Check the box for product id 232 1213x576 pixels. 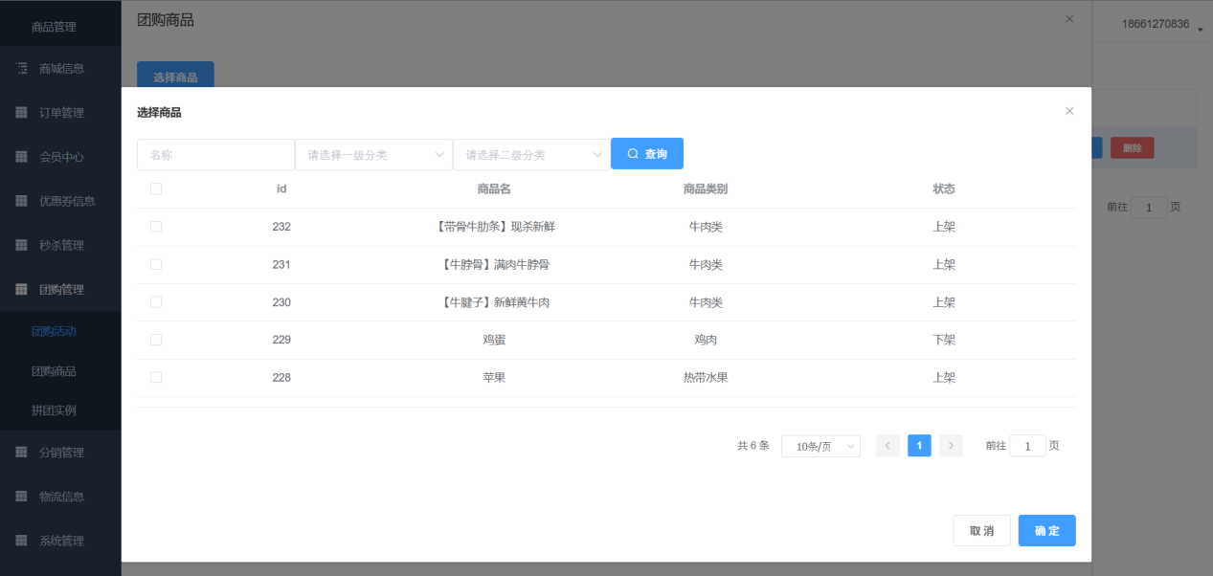click(156, 227)
